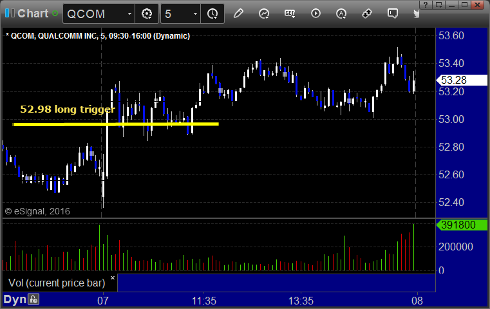Open the chat message bubble icon
490x309 pixels.
393,14
